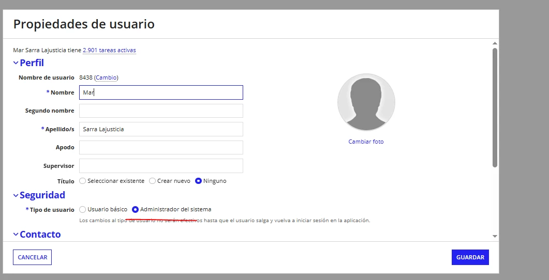Focus the Nombre input field

(x=161, y=92)
